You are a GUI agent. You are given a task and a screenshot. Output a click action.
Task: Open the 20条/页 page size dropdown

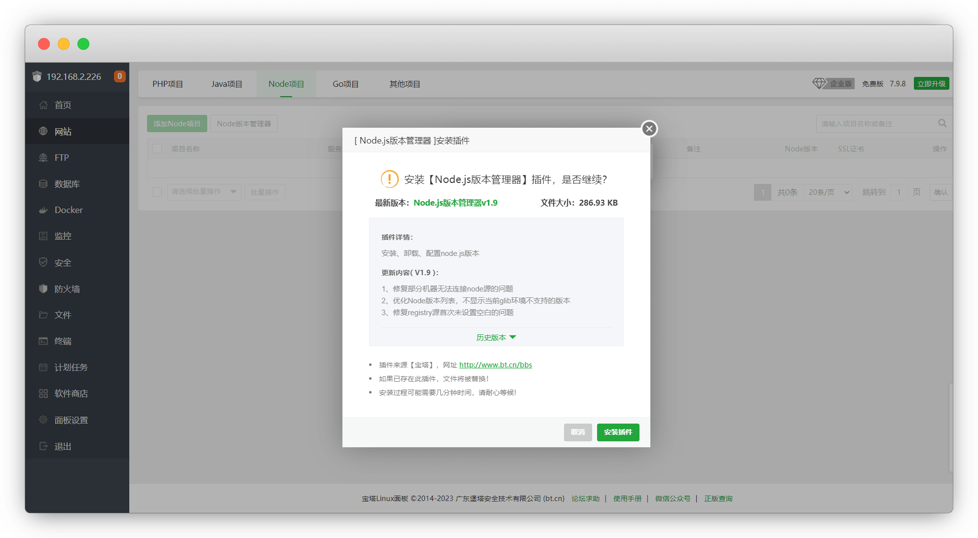828,192
